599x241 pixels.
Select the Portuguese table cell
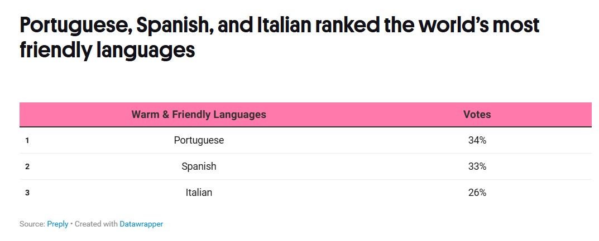click(199, 140)
